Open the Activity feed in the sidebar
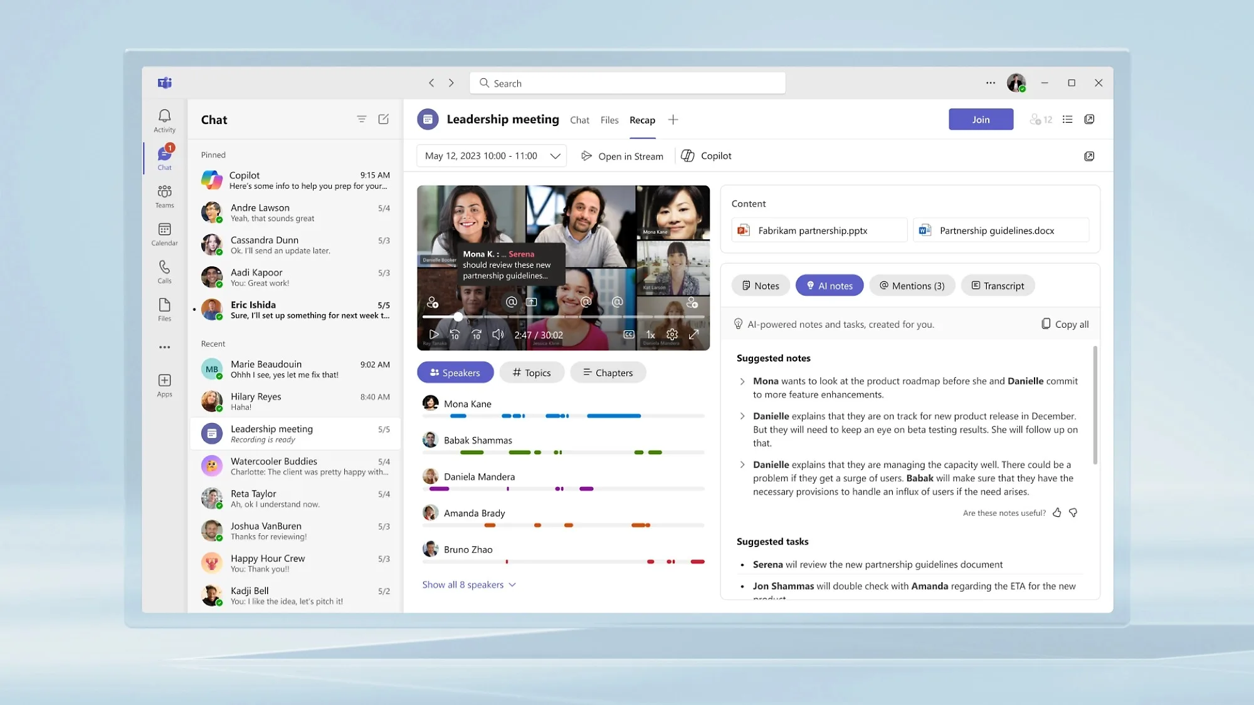Screen dimensions: 1254x705 pos(164,120)
